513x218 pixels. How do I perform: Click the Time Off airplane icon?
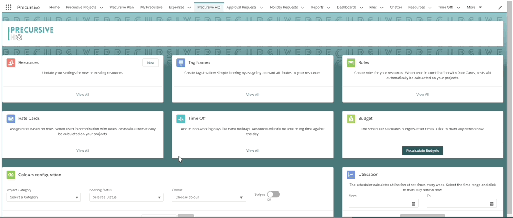tap(181, 119)
